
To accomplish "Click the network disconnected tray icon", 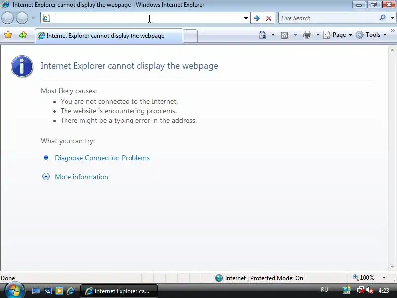I will (360, 290).
